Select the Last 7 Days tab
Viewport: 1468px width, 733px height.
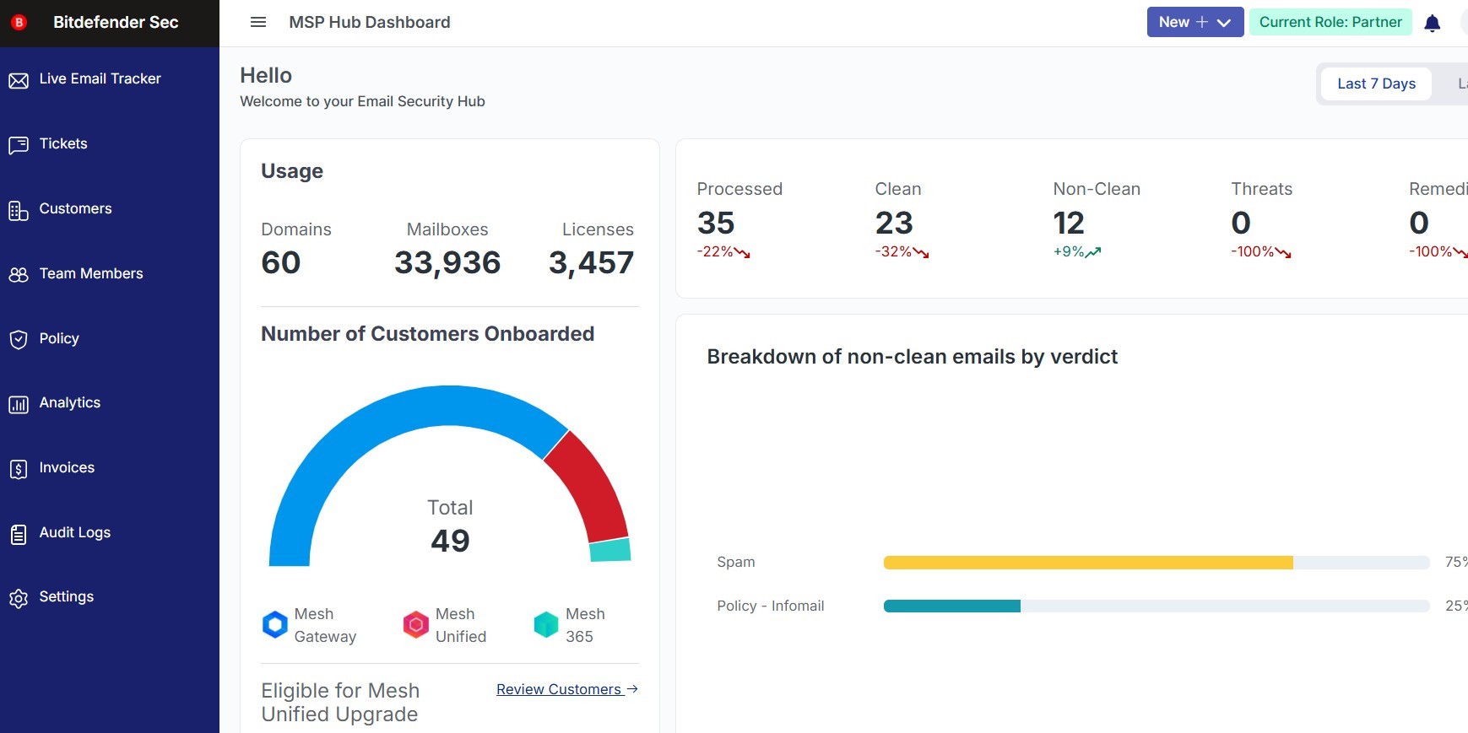1376,84
